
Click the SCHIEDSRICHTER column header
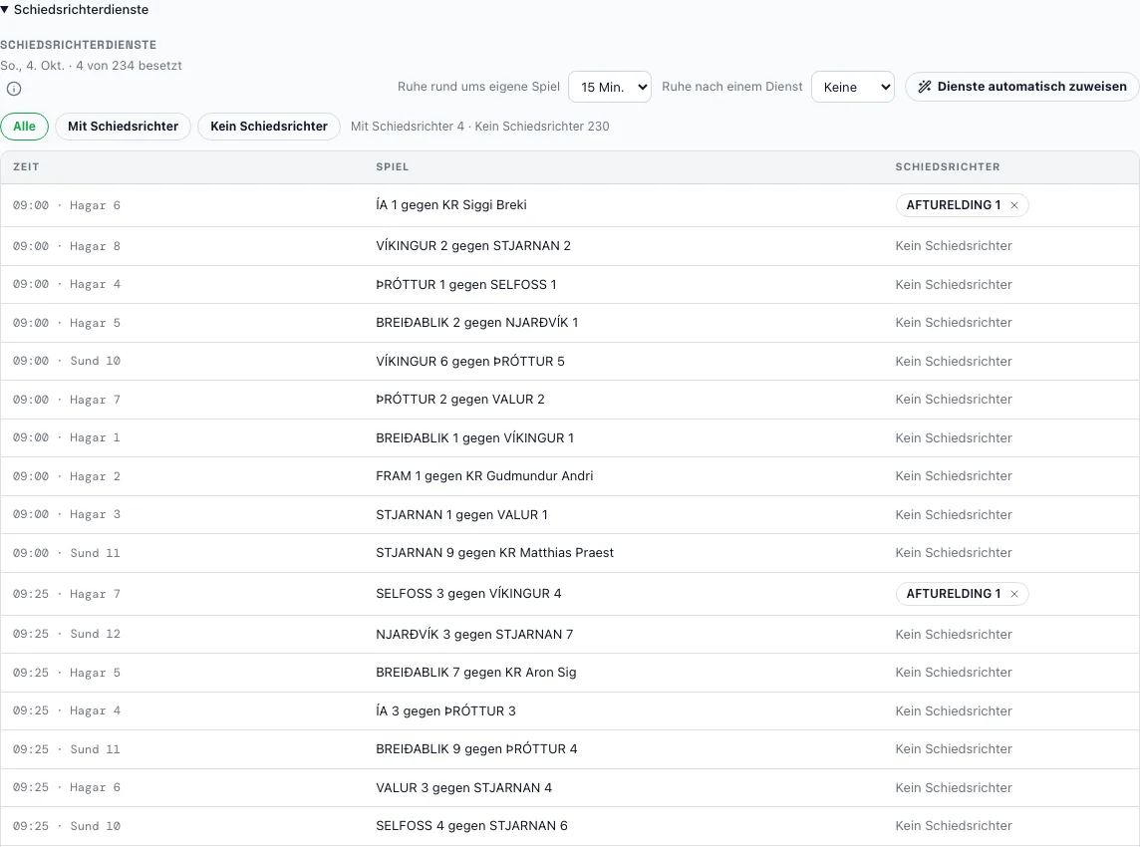click(x=948, y=166)
